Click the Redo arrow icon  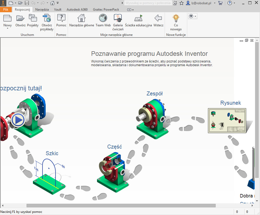click(43, 3)
